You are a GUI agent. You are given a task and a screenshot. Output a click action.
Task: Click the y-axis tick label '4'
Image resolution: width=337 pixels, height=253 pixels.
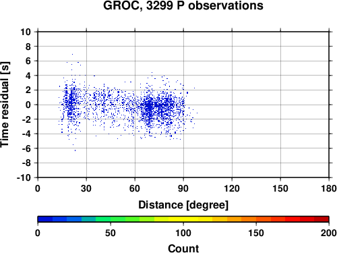[x=28, y=76]
